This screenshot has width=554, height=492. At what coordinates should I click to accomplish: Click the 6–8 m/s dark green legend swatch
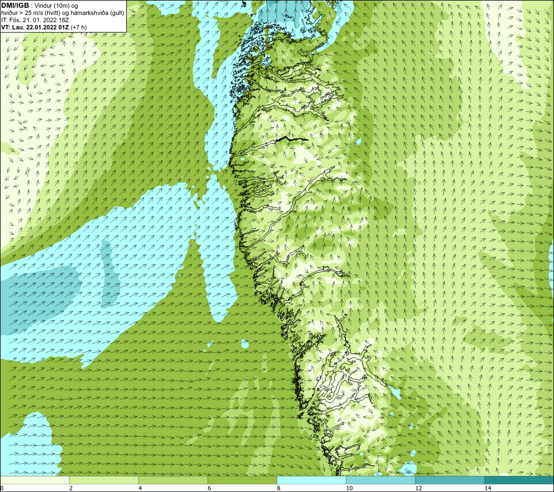coord(243,480)
